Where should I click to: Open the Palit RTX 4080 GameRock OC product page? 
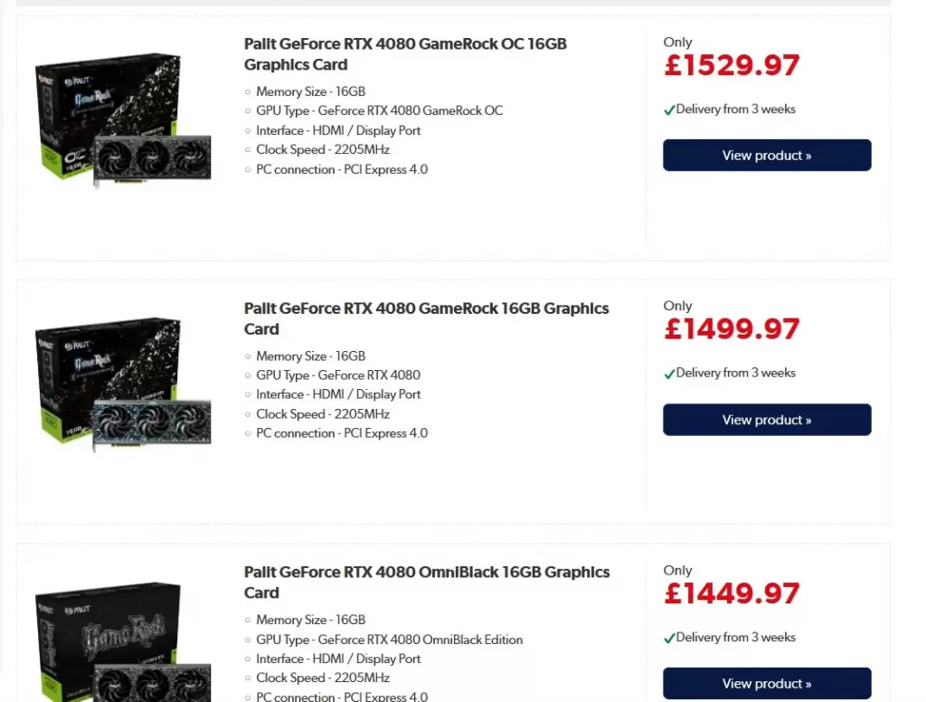(404, 53)
